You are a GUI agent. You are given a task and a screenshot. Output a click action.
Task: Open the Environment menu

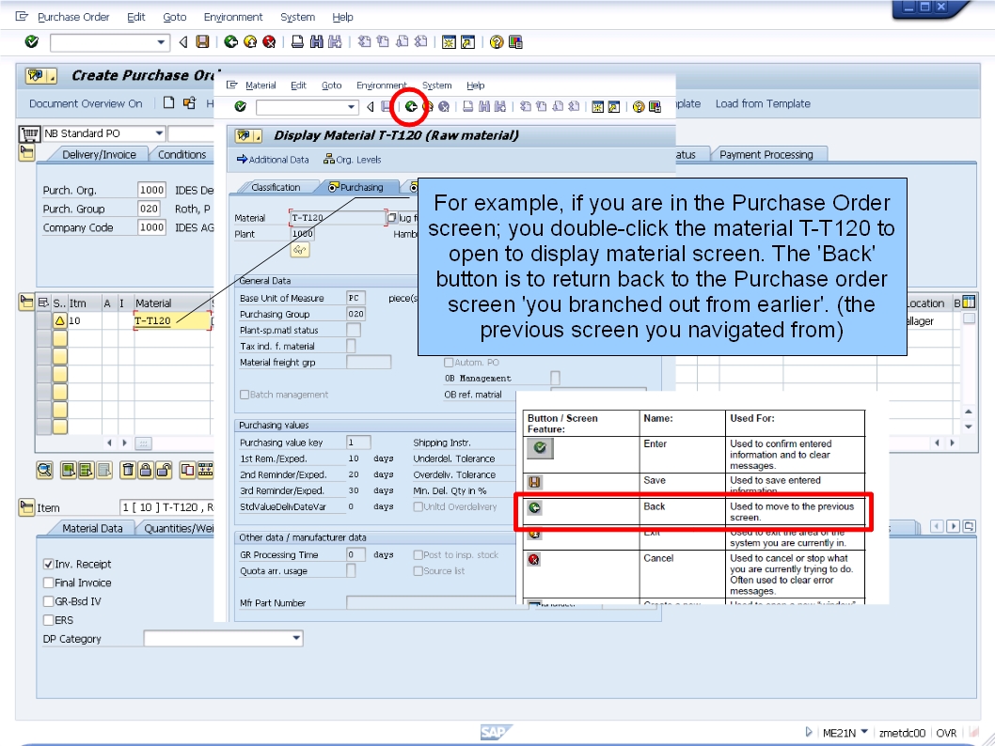(233, 16)
